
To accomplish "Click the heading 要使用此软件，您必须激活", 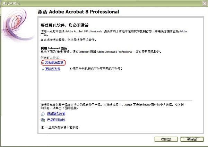I will (64, 25).
